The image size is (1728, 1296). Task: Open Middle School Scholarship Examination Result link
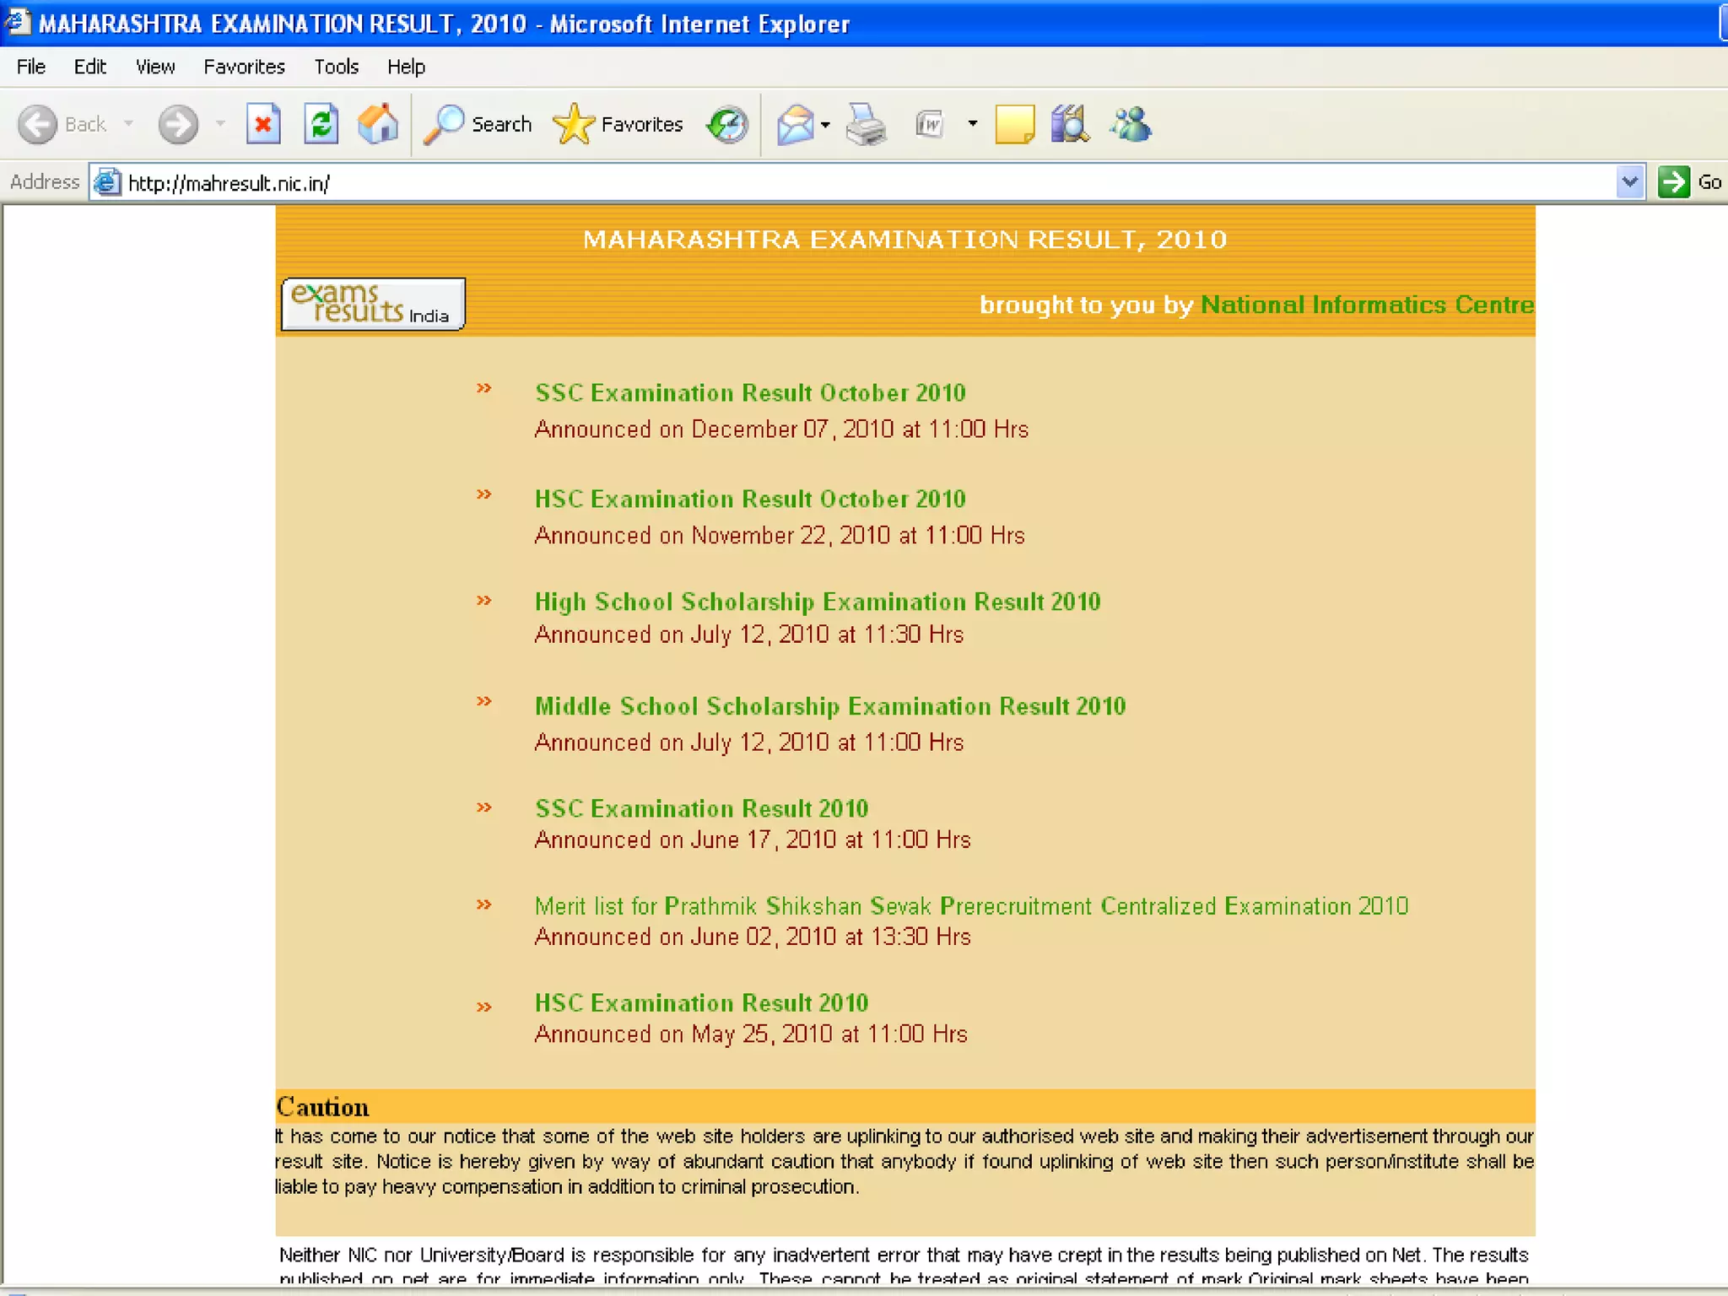(829, 706)
